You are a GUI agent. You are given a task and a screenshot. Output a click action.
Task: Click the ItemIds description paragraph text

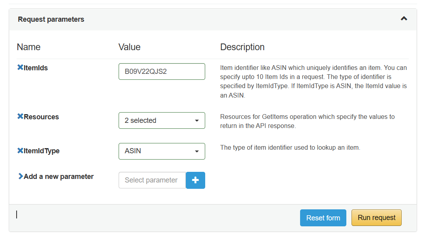pos(313,81)
